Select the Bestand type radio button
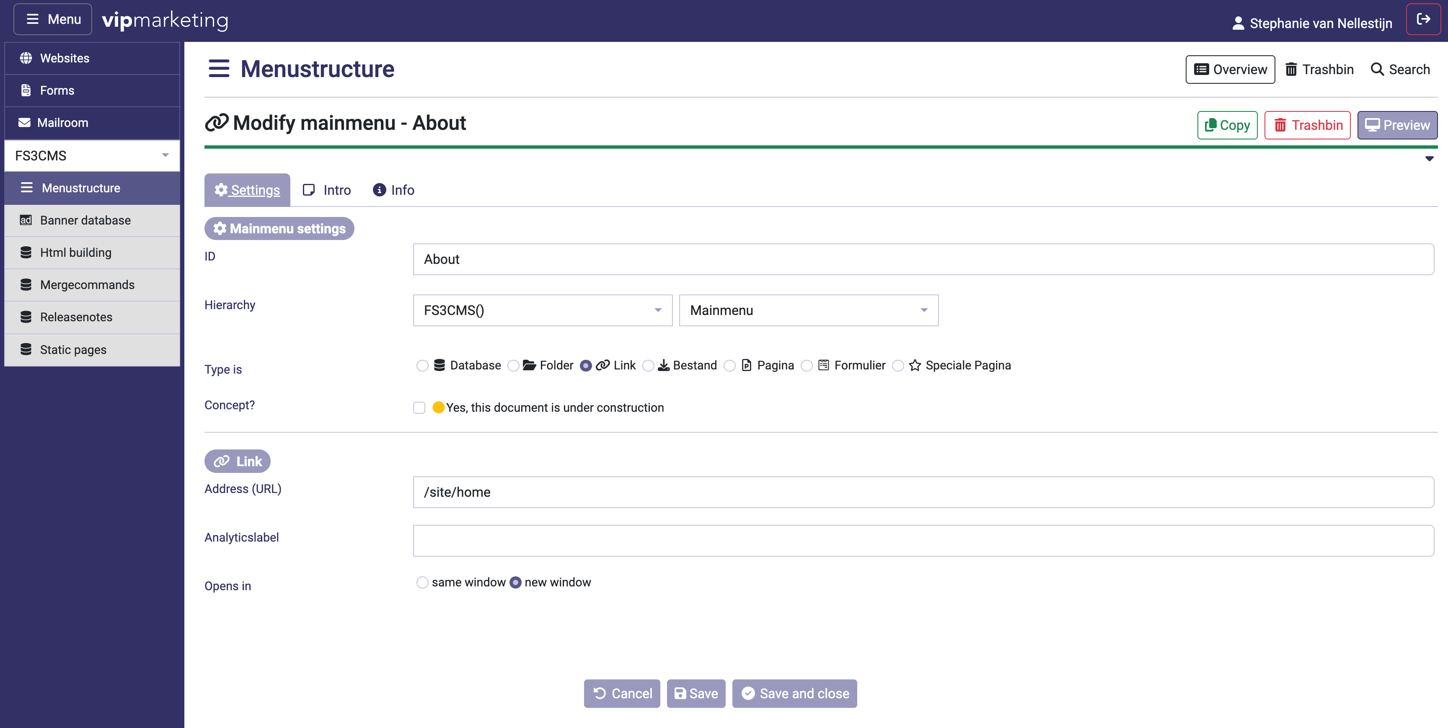The image size is (1448, 728). 648,366
